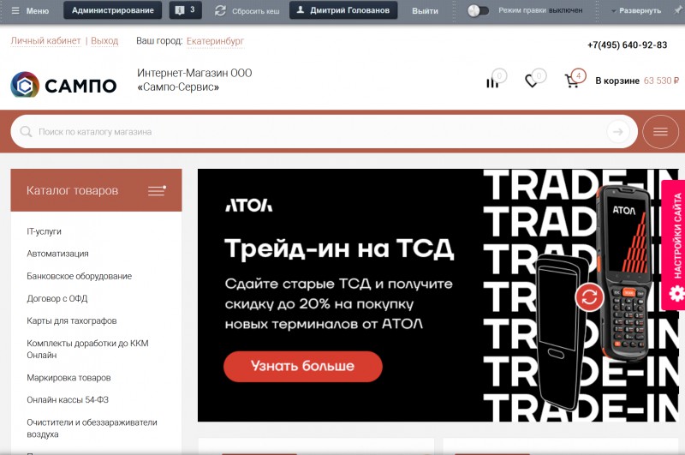The image size is (685, 455).
Task: Change city via Екатеринбург link
Action: click(x=215, y=41)
